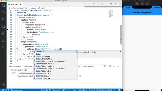Pause the debug session
This screenshot has width=162, height=91.
point(90,4)
